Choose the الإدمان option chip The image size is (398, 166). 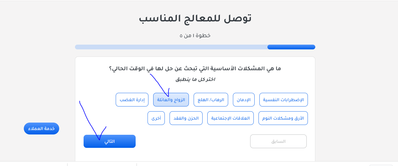click(244, 100)
